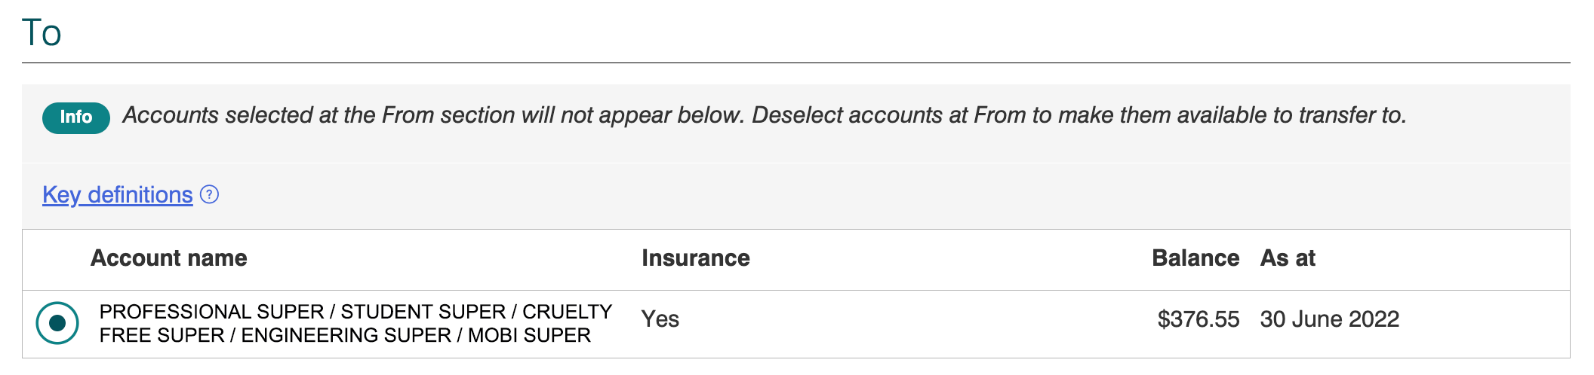Click the sentence starting Accounts selected at the From
1594x375 pixels.
pos(434,115)
